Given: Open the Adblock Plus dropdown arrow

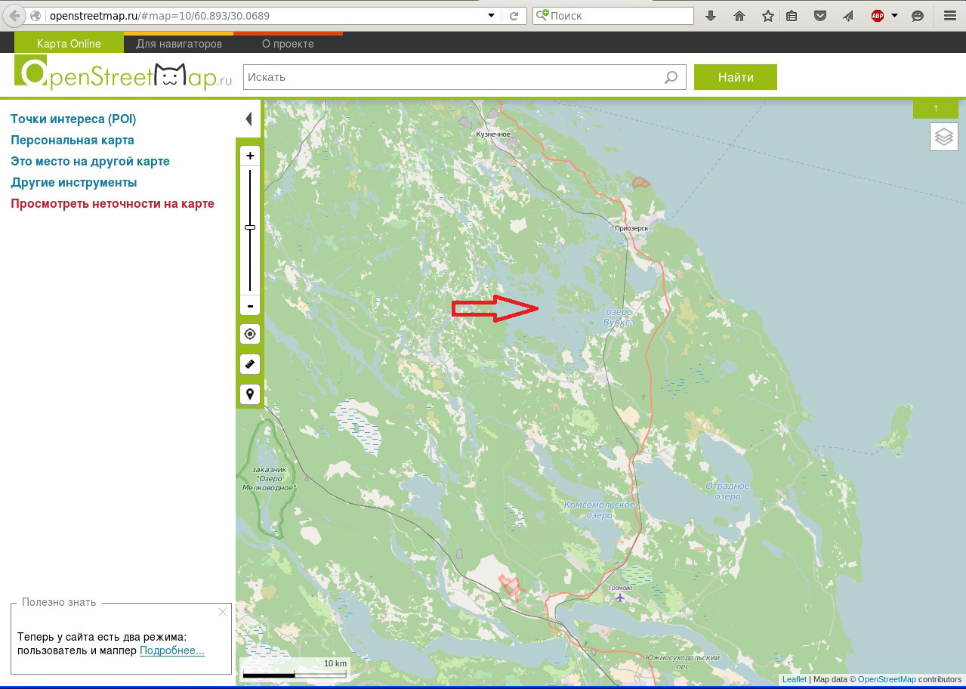Looking at the screenshot, I should pyautogui.click(x=894, y=16).
